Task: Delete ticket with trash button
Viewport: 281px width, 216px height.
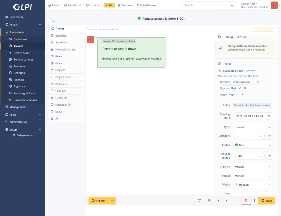Action: (x=246, y=201)
